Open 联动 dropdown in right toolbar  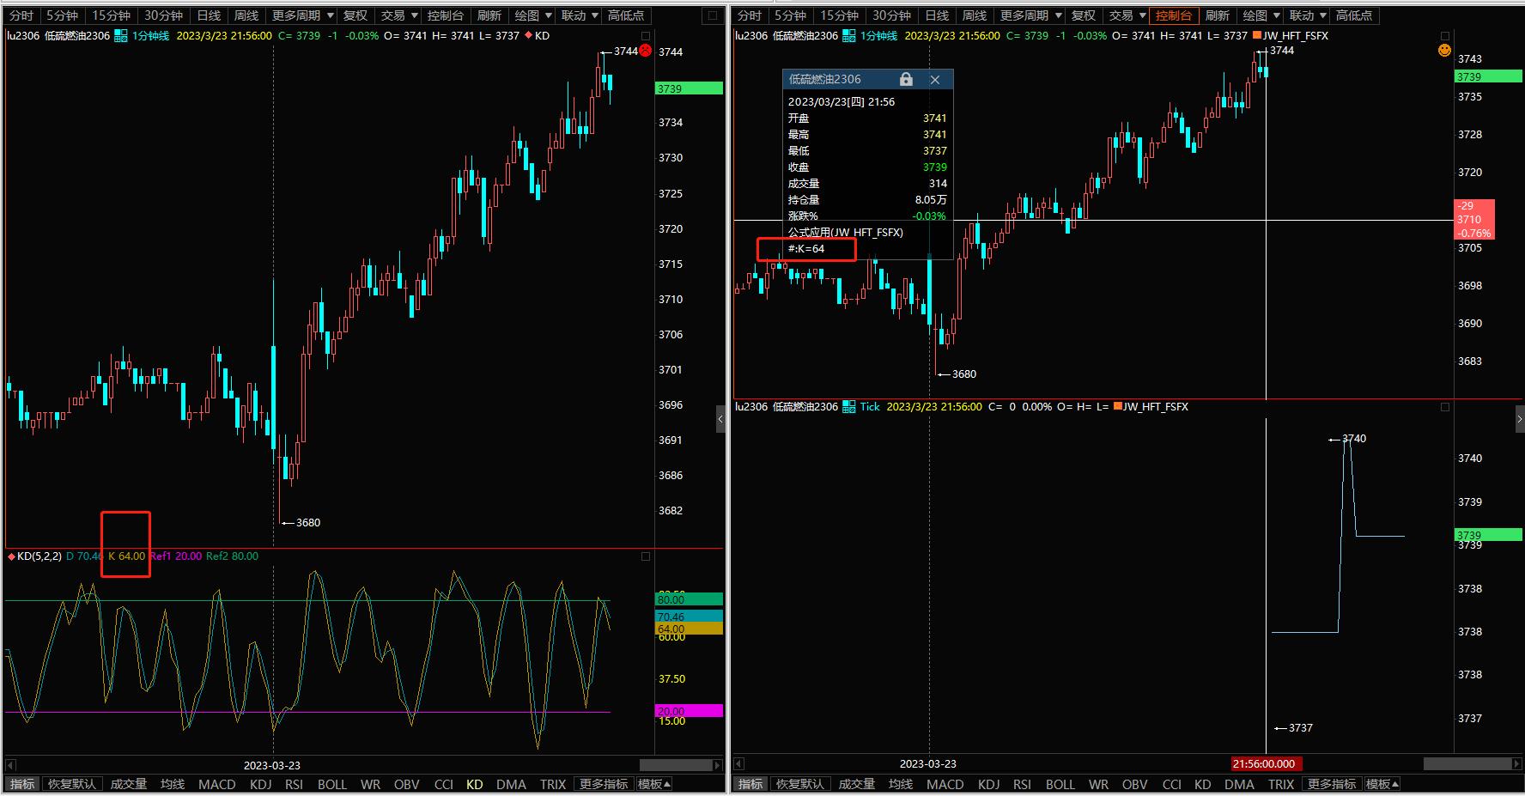click(1308, 15)
